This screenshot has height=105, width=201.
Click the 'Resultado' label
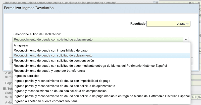tap(138, 23)
